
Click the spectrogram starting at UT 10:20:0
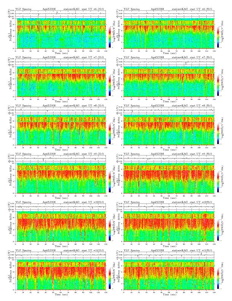tap(61, 227)
